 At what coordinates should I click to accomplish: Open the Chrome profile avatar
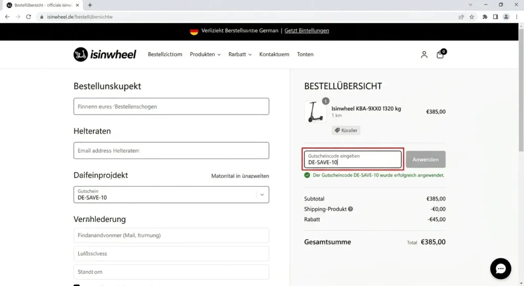coord(506,17)
